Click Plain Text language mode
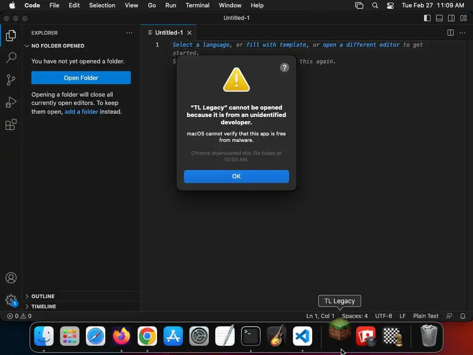 click(x=425, y=316)
